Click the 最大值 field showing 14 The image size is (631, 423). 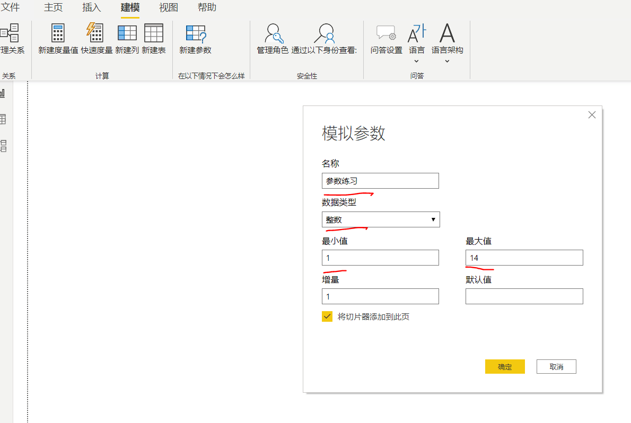point(524,258)
